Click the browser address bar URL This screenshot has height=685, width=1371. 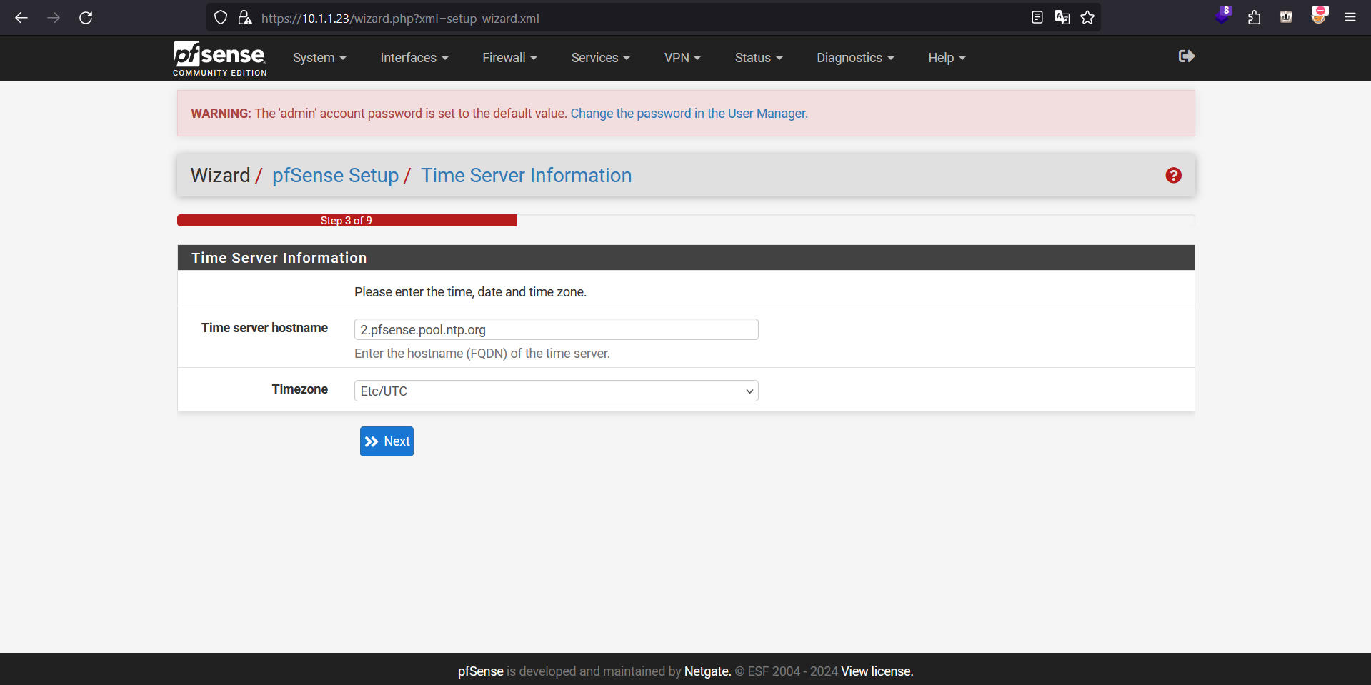[400, 19]
